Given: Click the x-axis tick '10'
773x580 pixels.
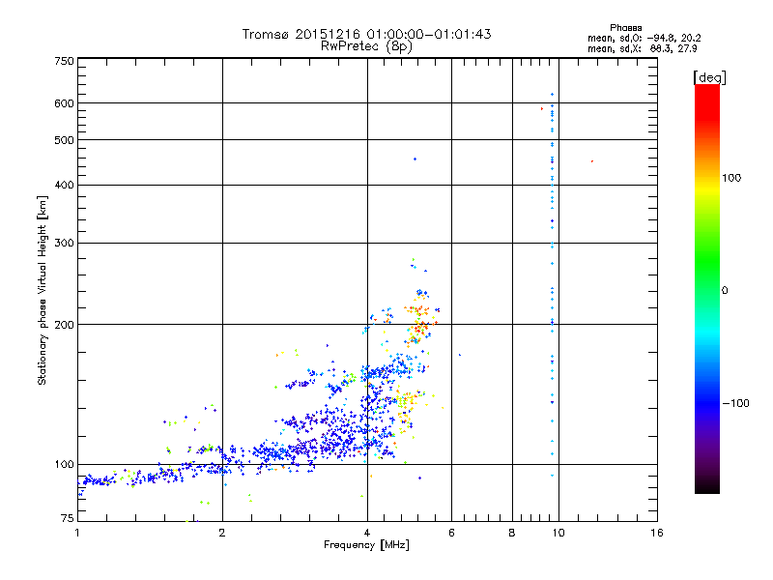Looking at the screenshot, I should tap(558, 533).
